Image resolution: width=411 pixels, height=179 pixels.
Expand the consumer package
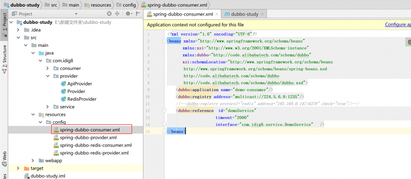[48, 68]
